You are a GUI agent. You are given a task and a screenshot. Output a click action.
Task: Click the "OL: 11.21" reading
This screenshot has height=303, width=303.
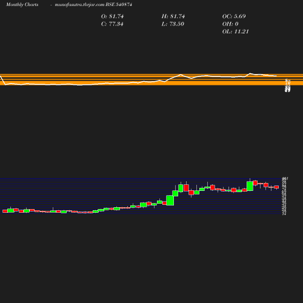click(235, 32)
